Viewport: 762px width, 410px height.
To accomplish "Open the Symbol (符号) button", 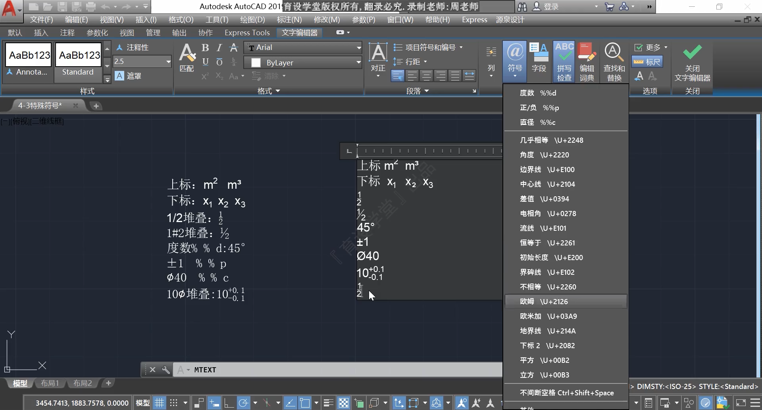I will coord(515,61).
